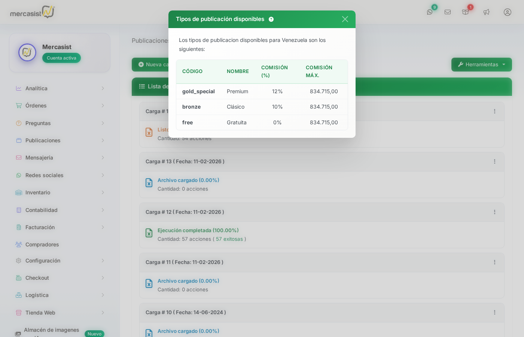Open Compradores in the sidebar
The image size is (524, 337).
coord(42,245)
